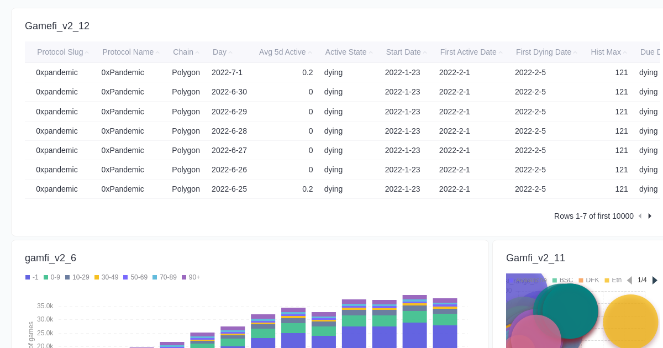Expand sort options on First Dying Date header
Image resolution: width=663 pixels, height=348 pixels.
[576, 52]
